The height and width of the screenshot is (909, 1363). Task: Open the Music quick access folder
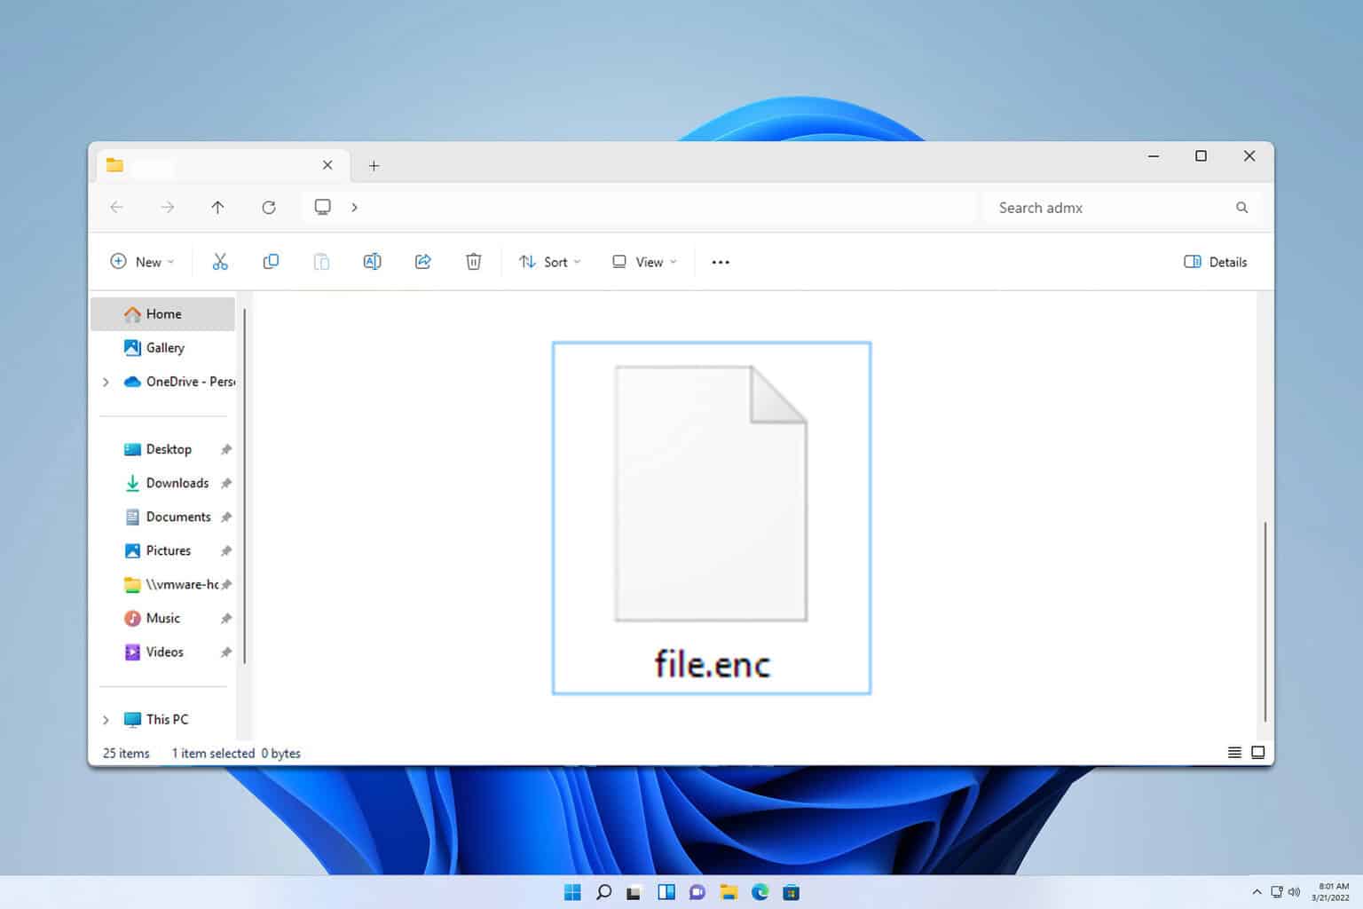click(x=163, y=618)
